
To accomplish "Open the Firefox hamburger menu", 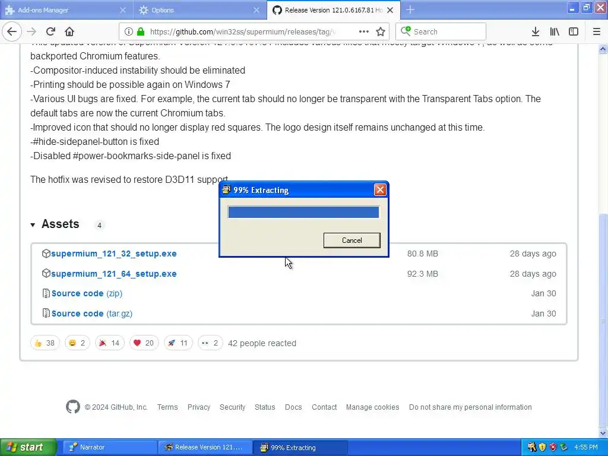I will pyautogui.click(x=596, y=31).
